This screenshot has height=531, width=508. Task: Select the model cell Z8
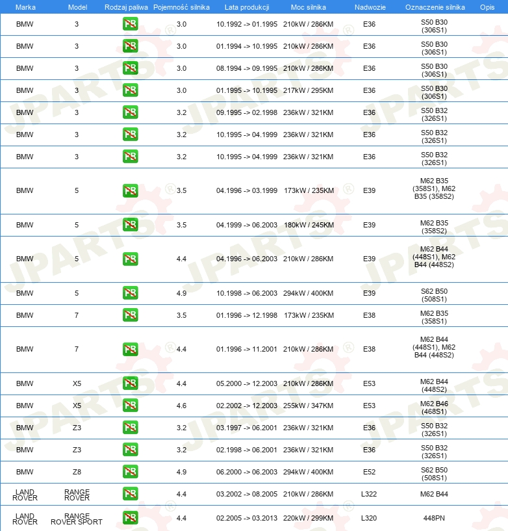tap(77, 472)
